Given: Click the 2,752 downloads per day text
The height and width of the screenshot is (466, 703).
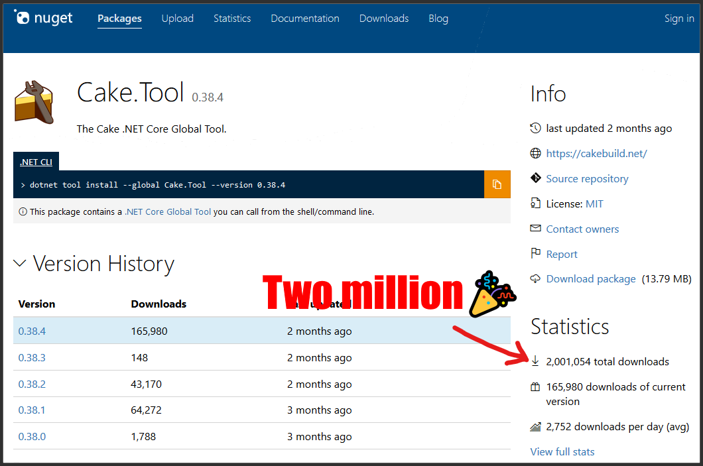Looking at the screenshot, I should click(617, 427).
